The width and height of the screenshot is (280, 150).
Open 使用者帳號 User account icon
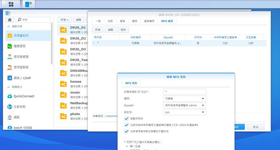pyautogui.click(x=10, y=57)
